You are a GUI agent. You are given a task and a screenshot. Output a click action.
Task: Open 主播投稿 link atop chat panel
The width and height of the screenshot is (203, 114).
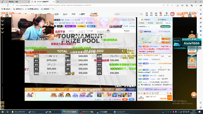[x=146, y=20]
